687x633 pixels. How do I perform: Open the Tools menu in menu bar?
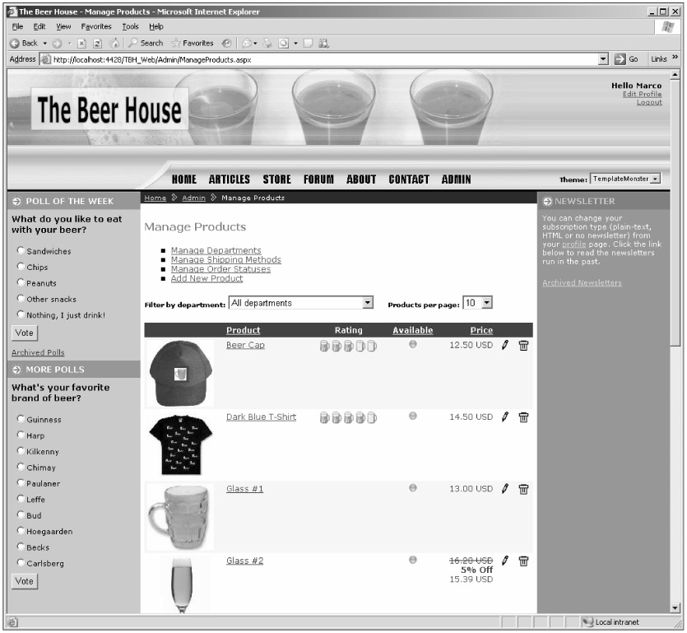pyautogui.click(x=131, y=26)
